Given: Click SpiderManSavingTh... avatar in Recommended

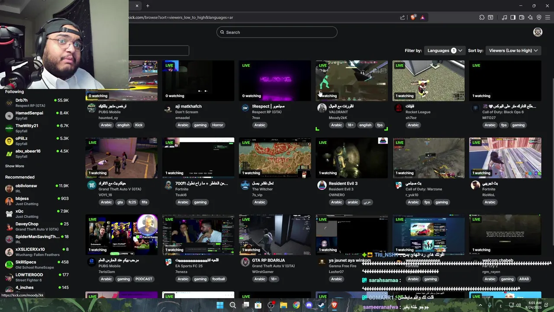Looking at the screenshot, I should [x=9, y=239].
